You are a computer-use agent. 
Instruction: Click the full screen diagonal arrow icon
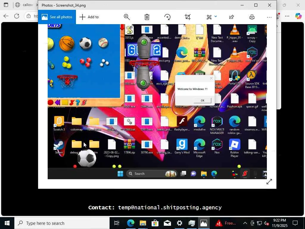click(x=269, y=182)
